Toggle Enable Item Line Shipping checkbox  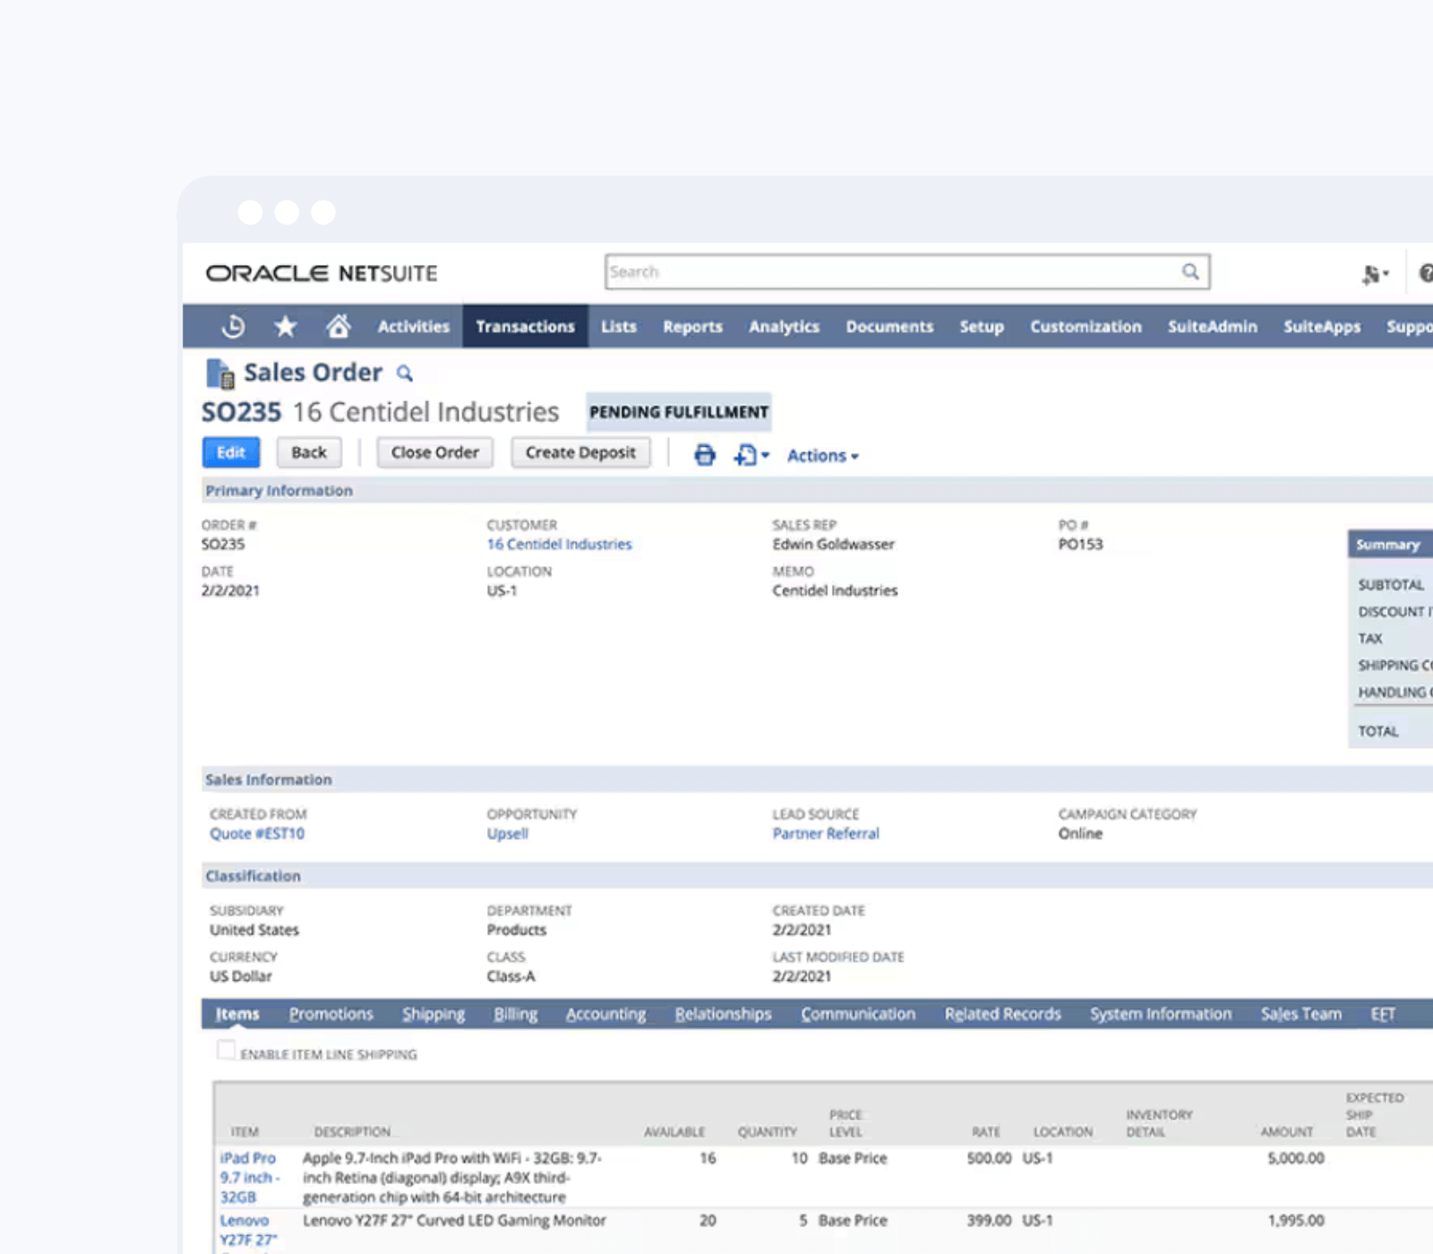coord(227,1051)
